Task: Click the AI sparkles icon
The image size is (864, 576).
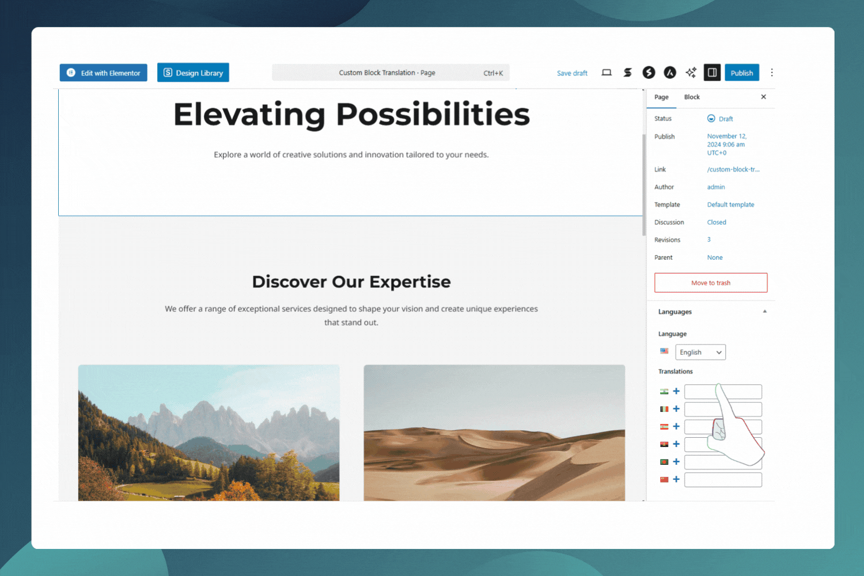Action: point(691,73)
